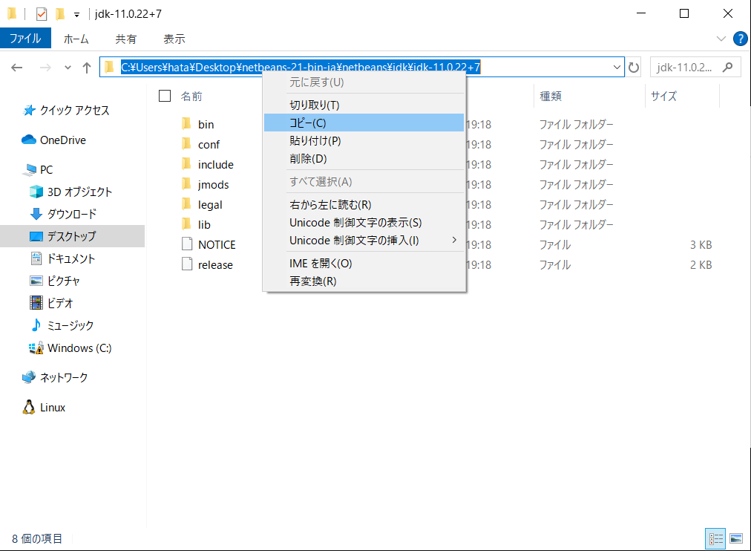Image resolution: width=751 pixels, height=551 pixels.
Task: Open the help question mark
Action: pyautogui.click(x=740, y=39)
